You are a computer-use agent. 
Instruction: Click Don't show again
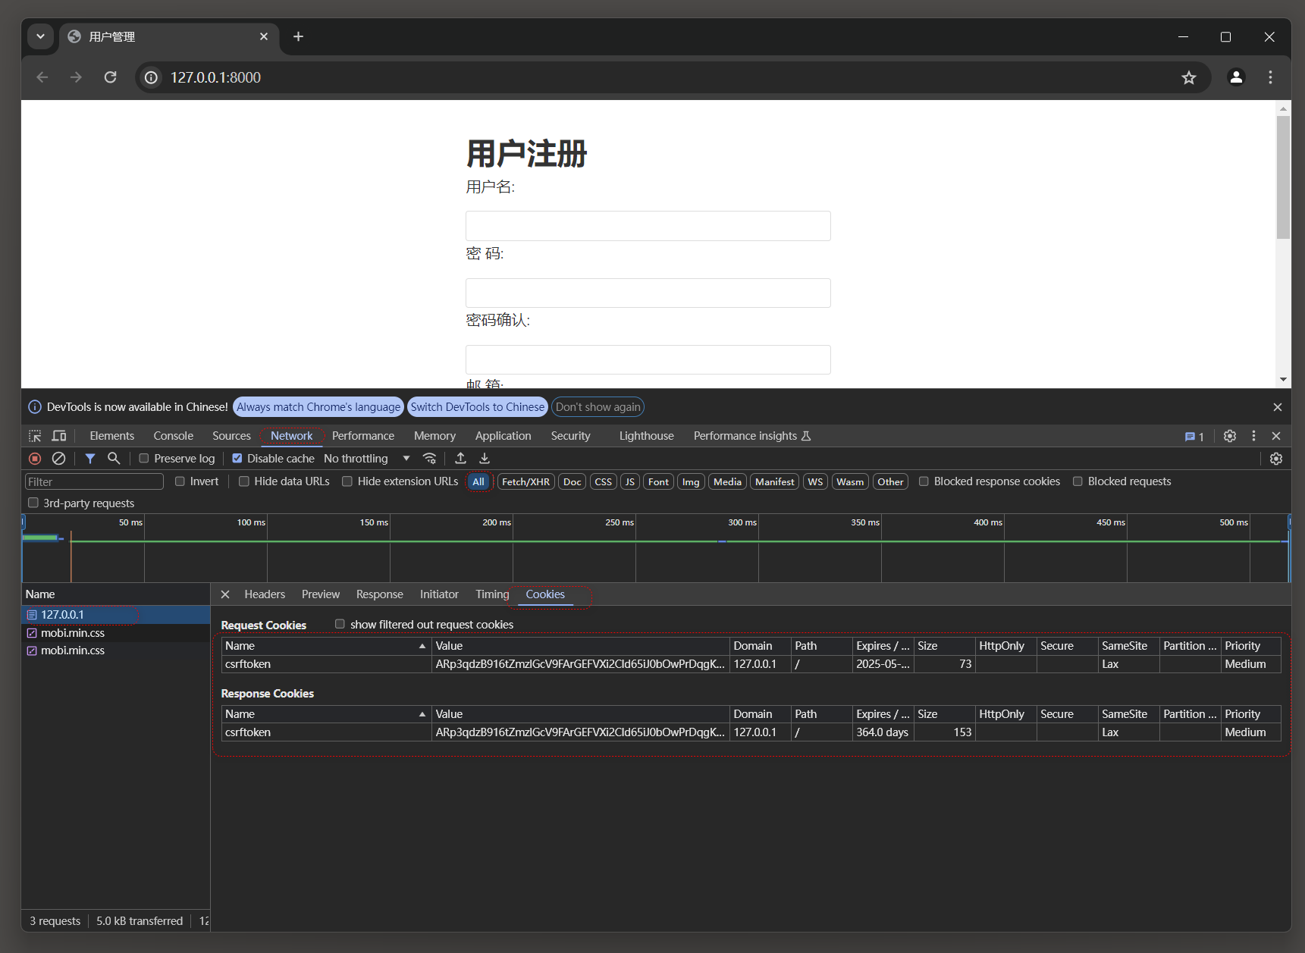(598, 407)
